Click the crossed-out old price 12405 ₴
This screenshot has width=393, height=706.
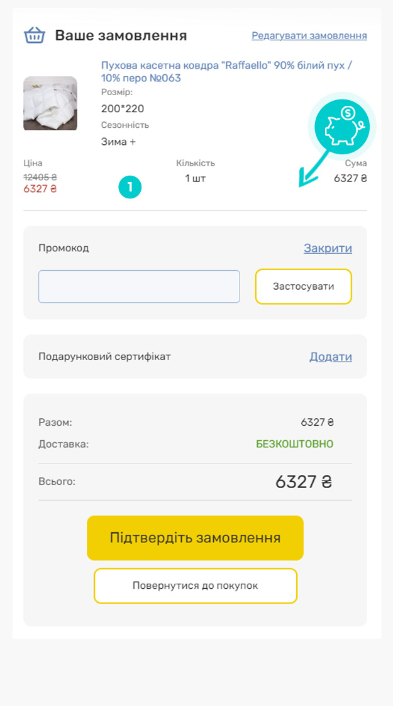tap(40, 177)
